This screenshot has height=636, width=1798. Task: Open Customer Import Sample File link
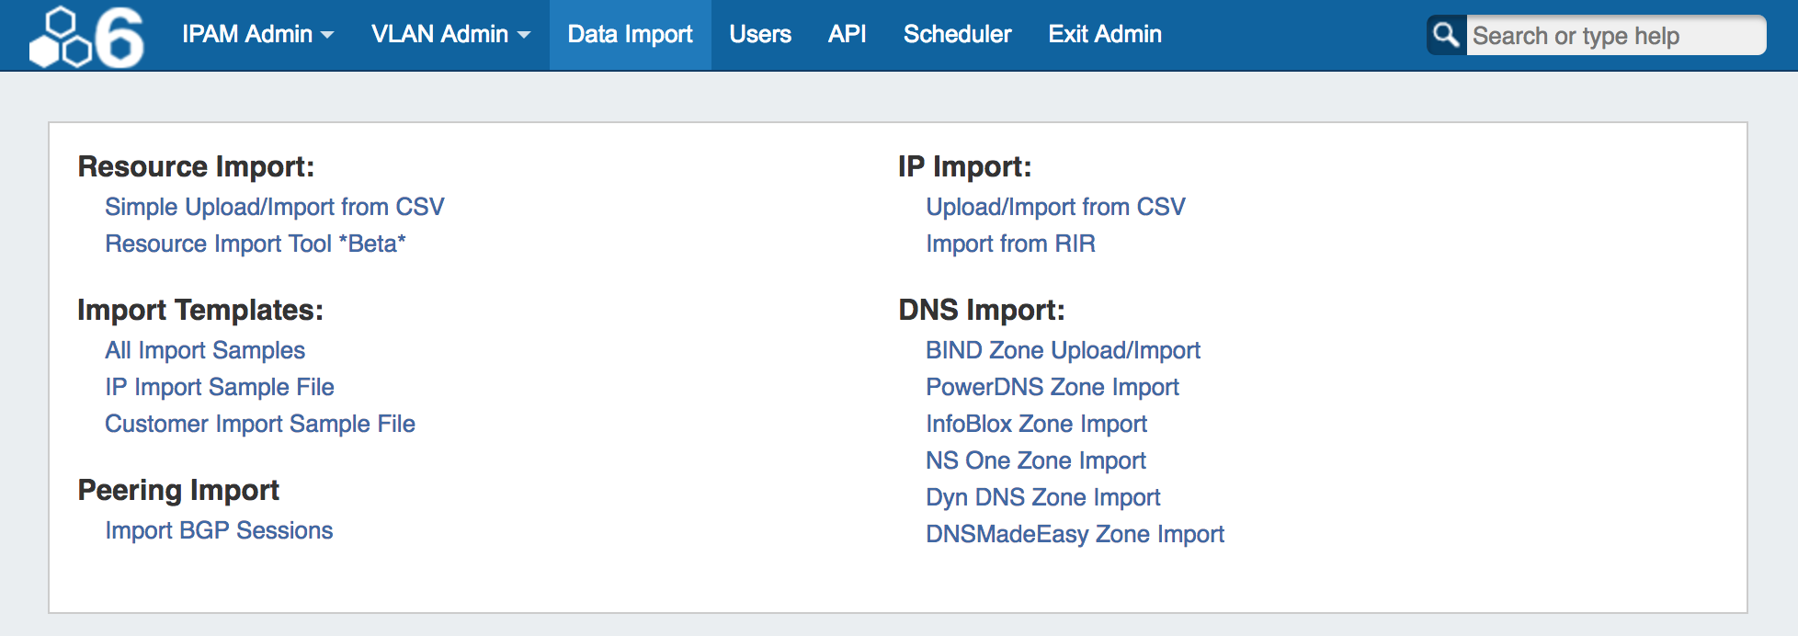(x=259, y=424)
